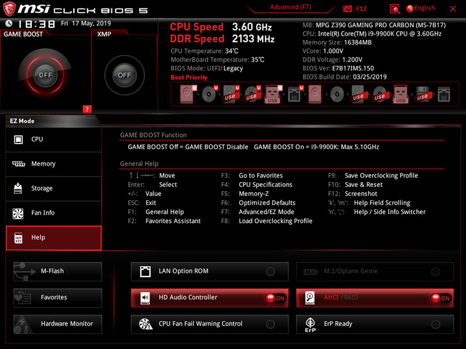This screenshot has height=349, width=466.
Task: Click the BIOS Build Date 03/25/2019 line
Action: (344, 77)
